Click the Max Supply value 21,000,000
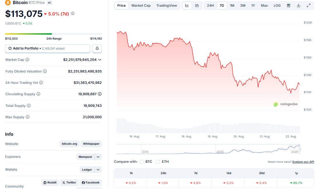The image size is (320, 189). (92, 117)
